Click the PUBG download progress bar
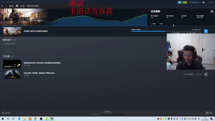 (166, 31)
